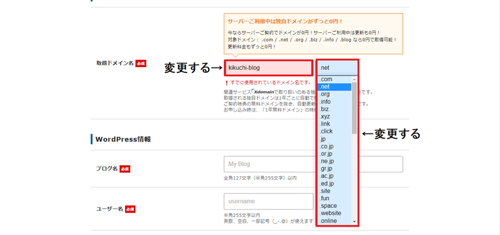500x235 pixels.
Task: Click the 必須 badge beside ユーザー名
Action: 130,209
